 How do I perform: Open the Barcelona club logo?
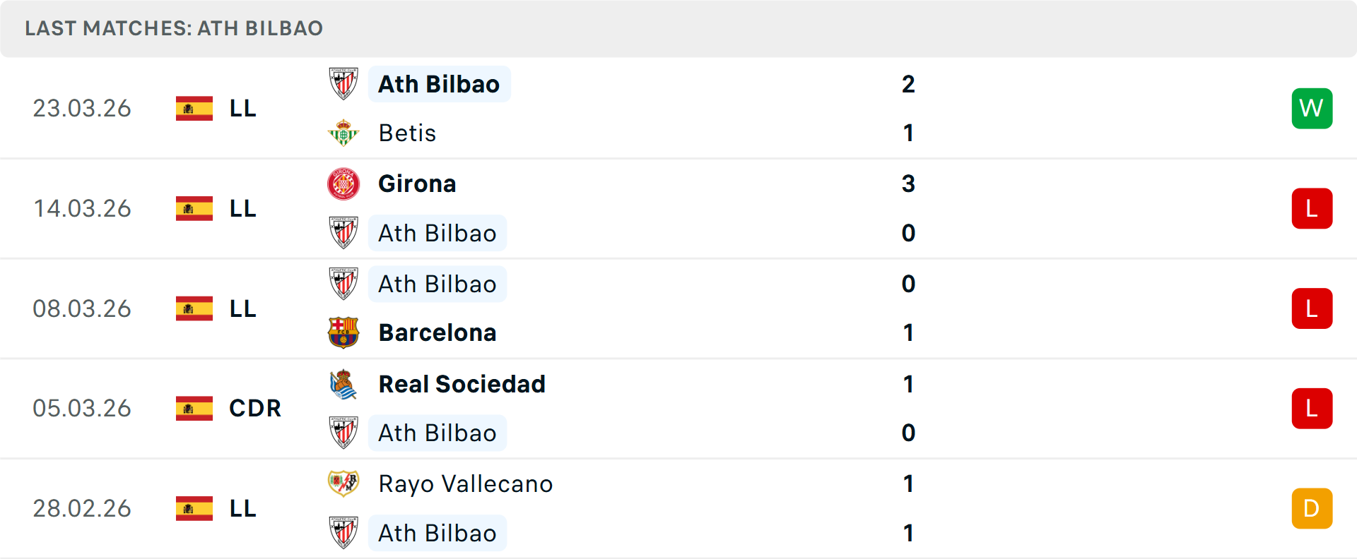(344, 332)
